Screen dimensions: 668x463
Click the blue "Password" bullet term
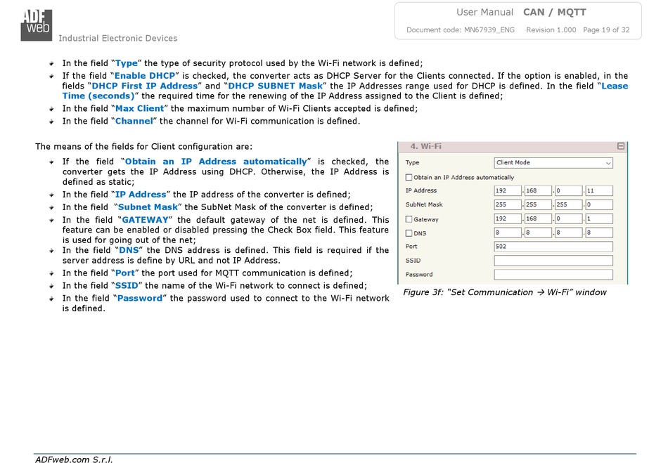(140, 299)
